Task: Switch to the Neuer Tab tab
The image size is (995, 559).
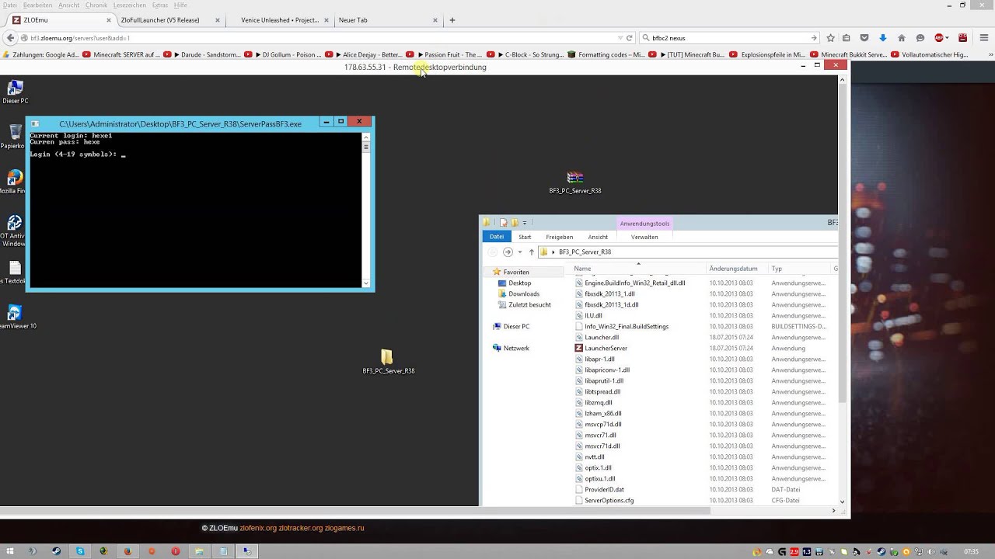Action: (353, 20)
